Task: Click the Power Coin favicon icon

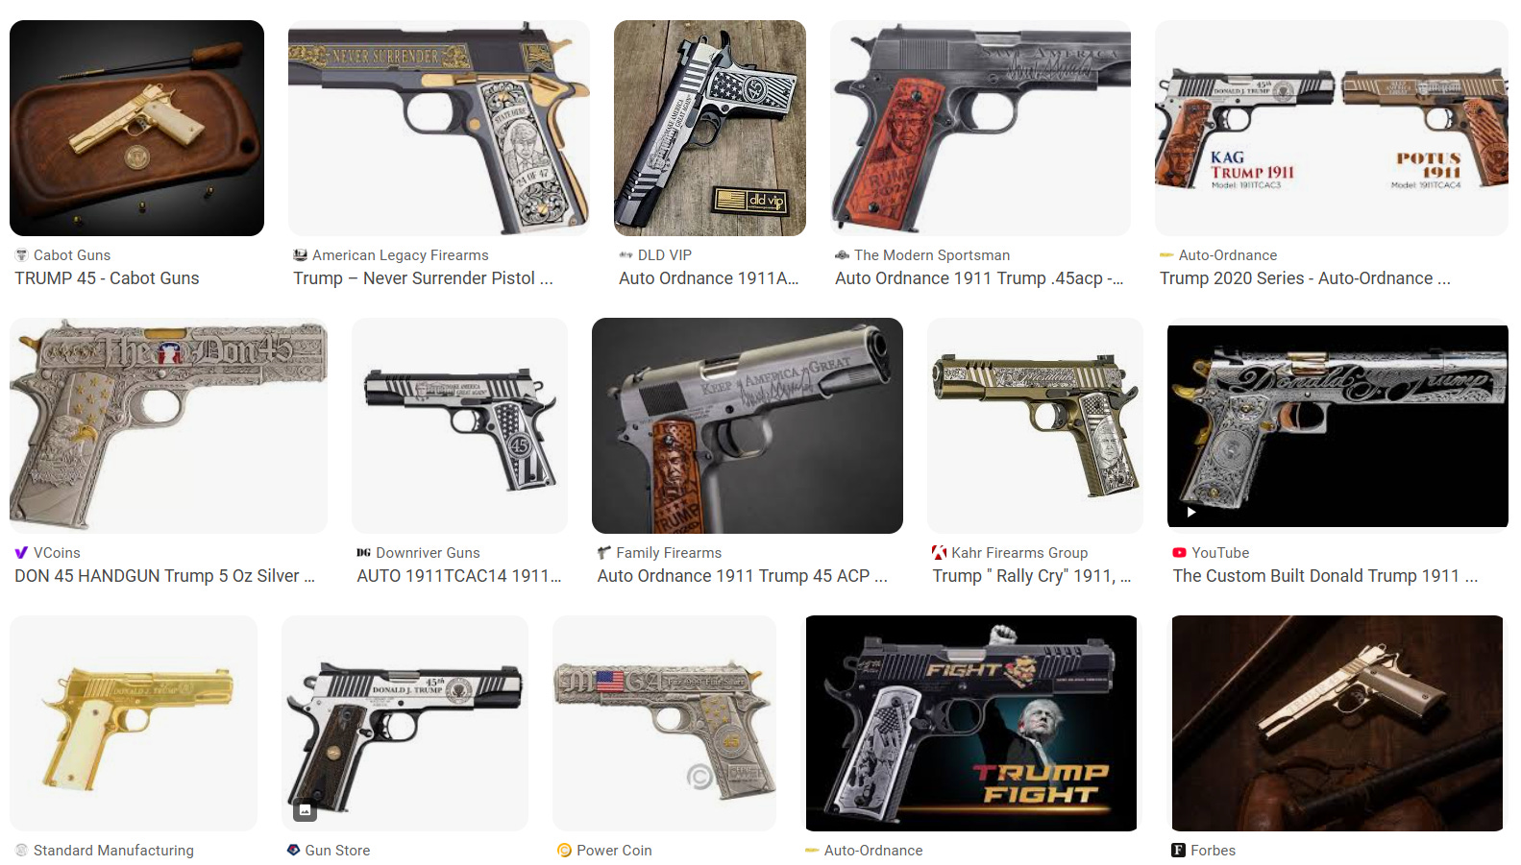Action: pyautogui.click(x=564, y=851)
